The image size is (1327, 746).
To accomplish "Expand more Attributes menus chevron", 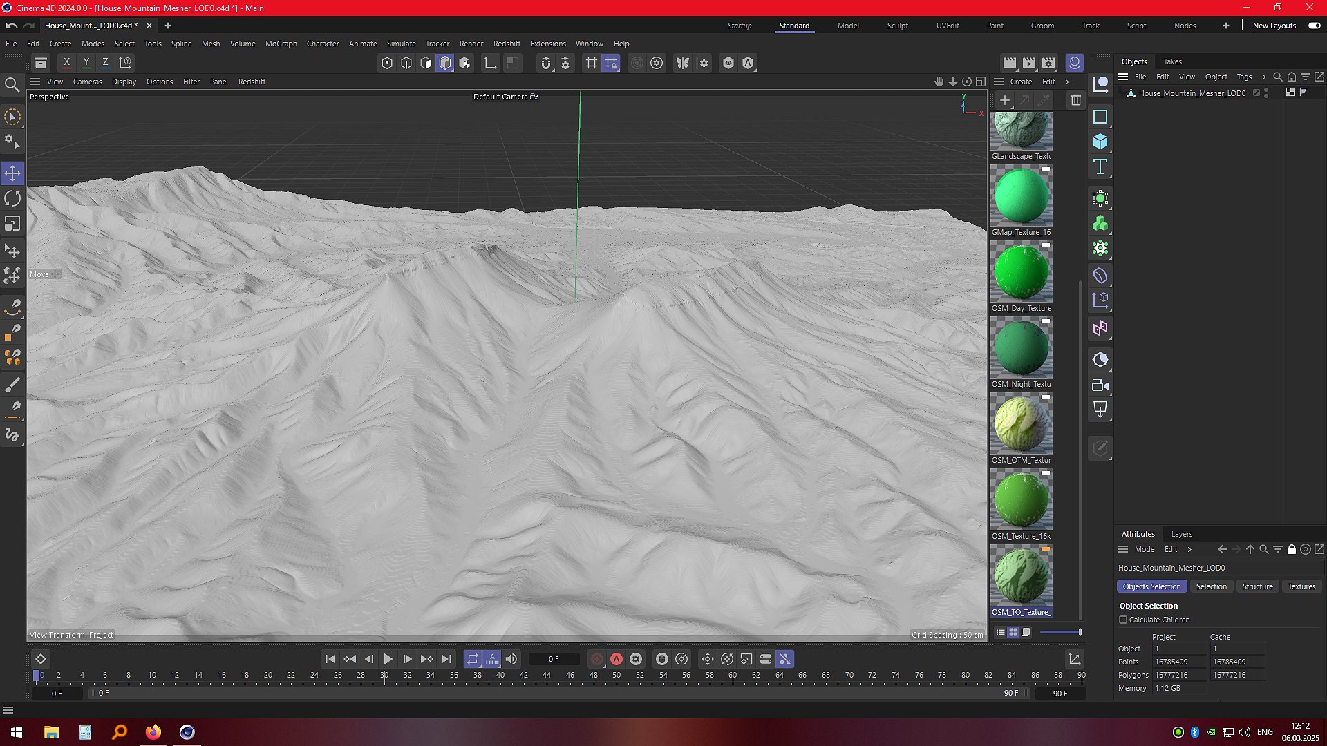I will tap(1189, 550).
